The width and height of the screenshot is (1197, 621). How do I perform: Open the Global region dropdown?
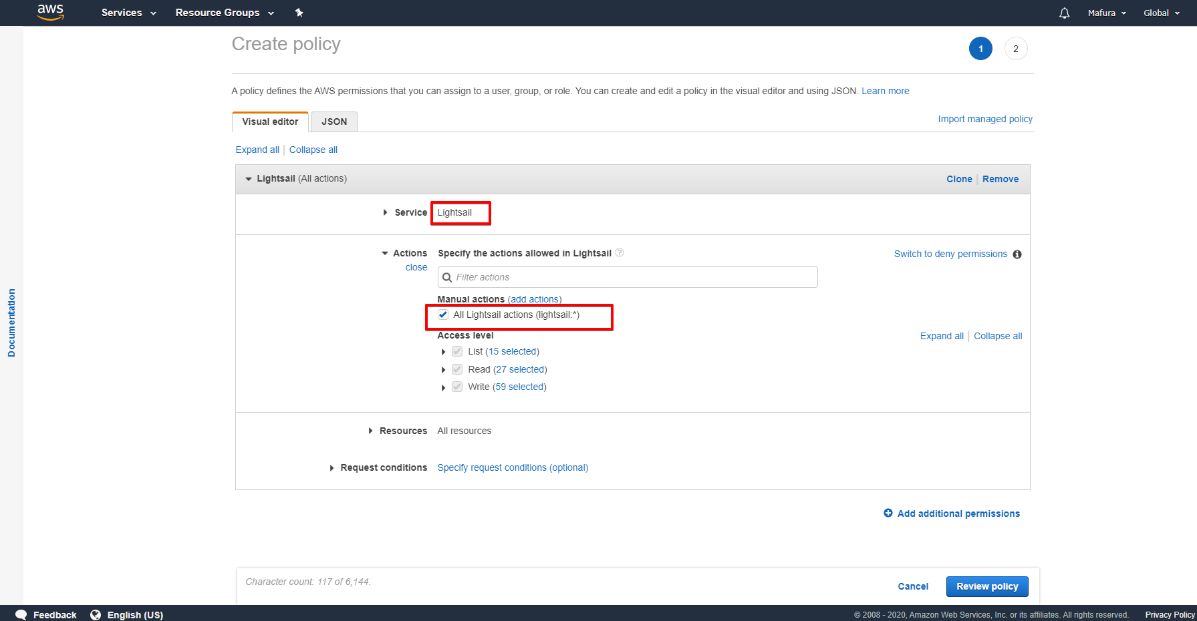pos(1162,13)
